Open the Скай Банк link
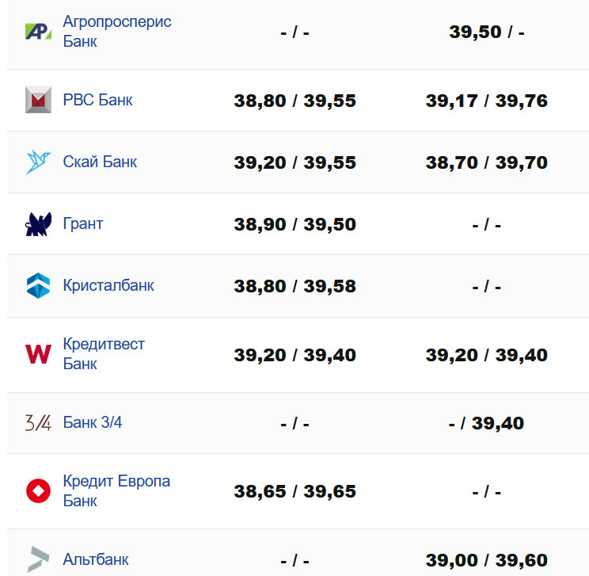Viewport: 589px width, 576px height. point(100,162)
